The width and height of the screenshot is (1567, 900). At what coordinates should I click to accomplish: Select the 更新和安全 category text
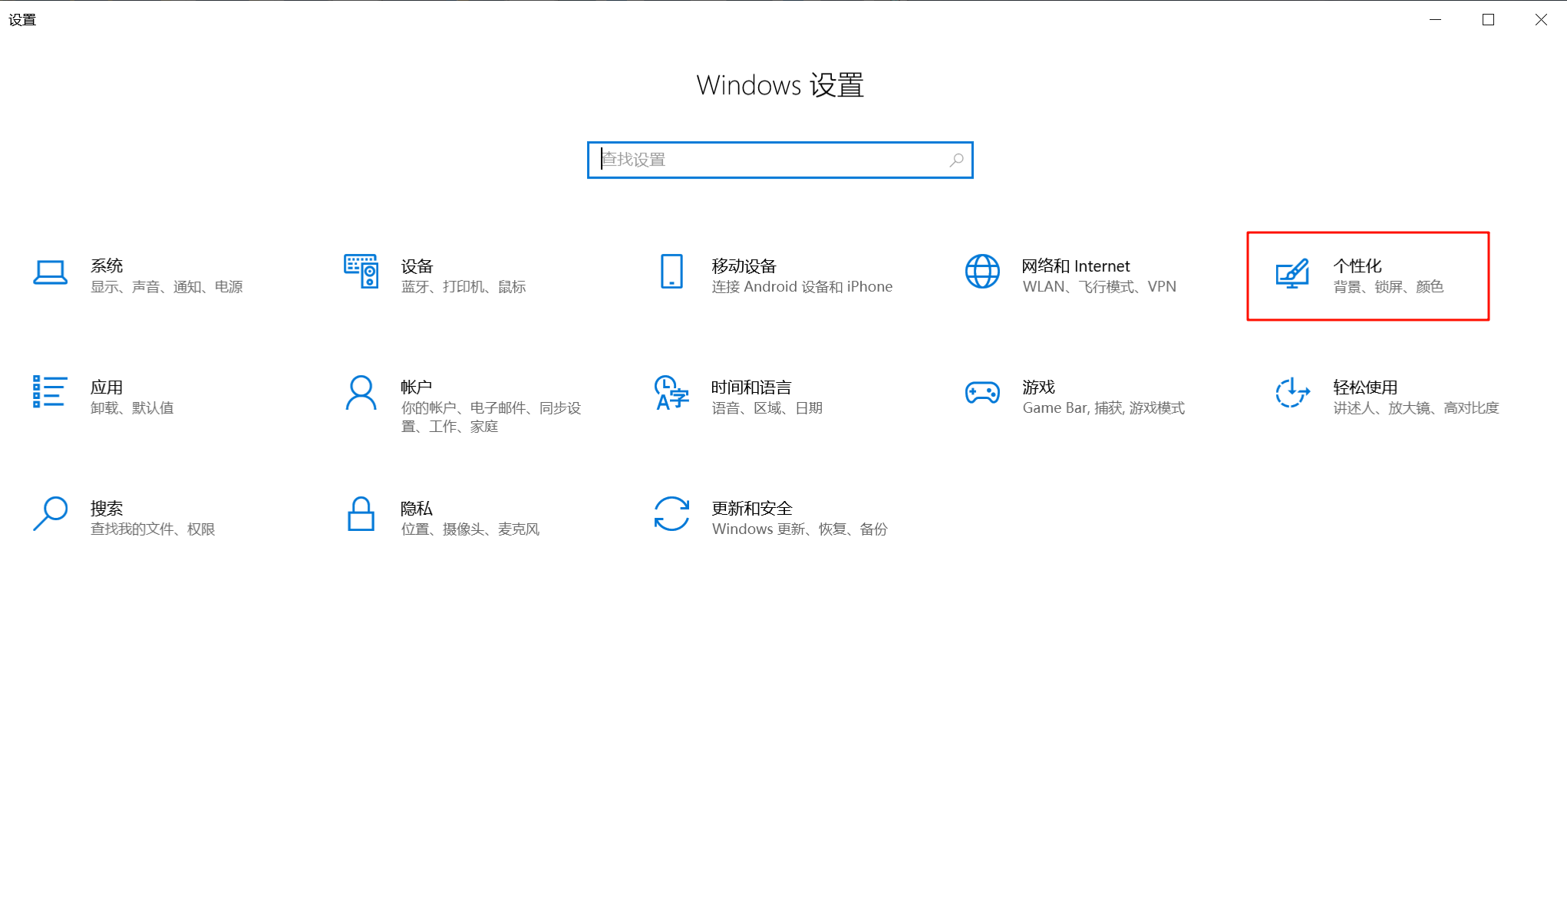click(x=751, y=508)
